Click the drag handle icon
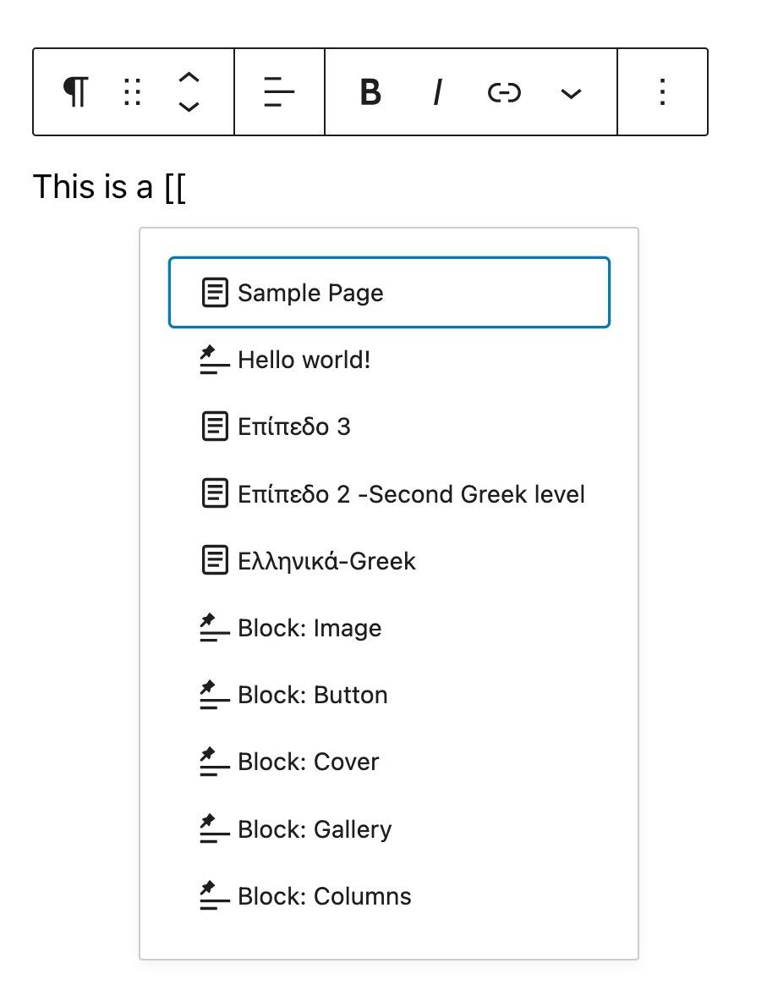Viewport: 778px width, 1007px height. (x=132, y=91)
